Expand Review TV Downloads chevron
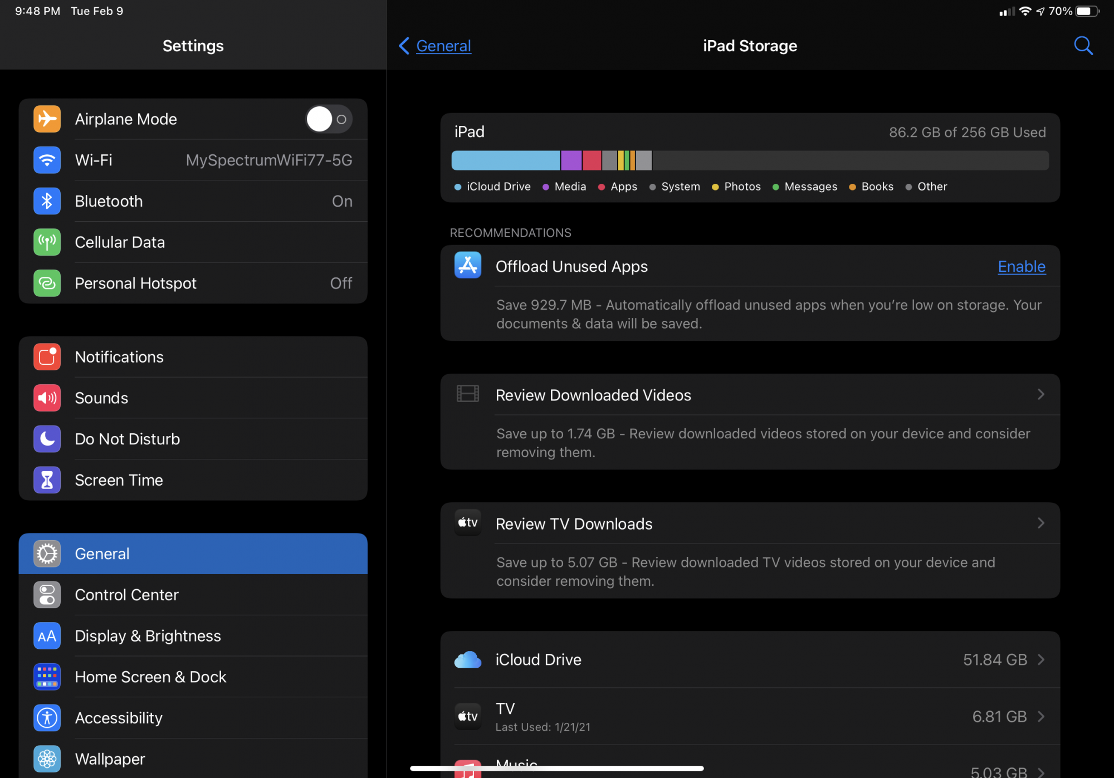The image size is (1114, 778). click(1040, 523)
